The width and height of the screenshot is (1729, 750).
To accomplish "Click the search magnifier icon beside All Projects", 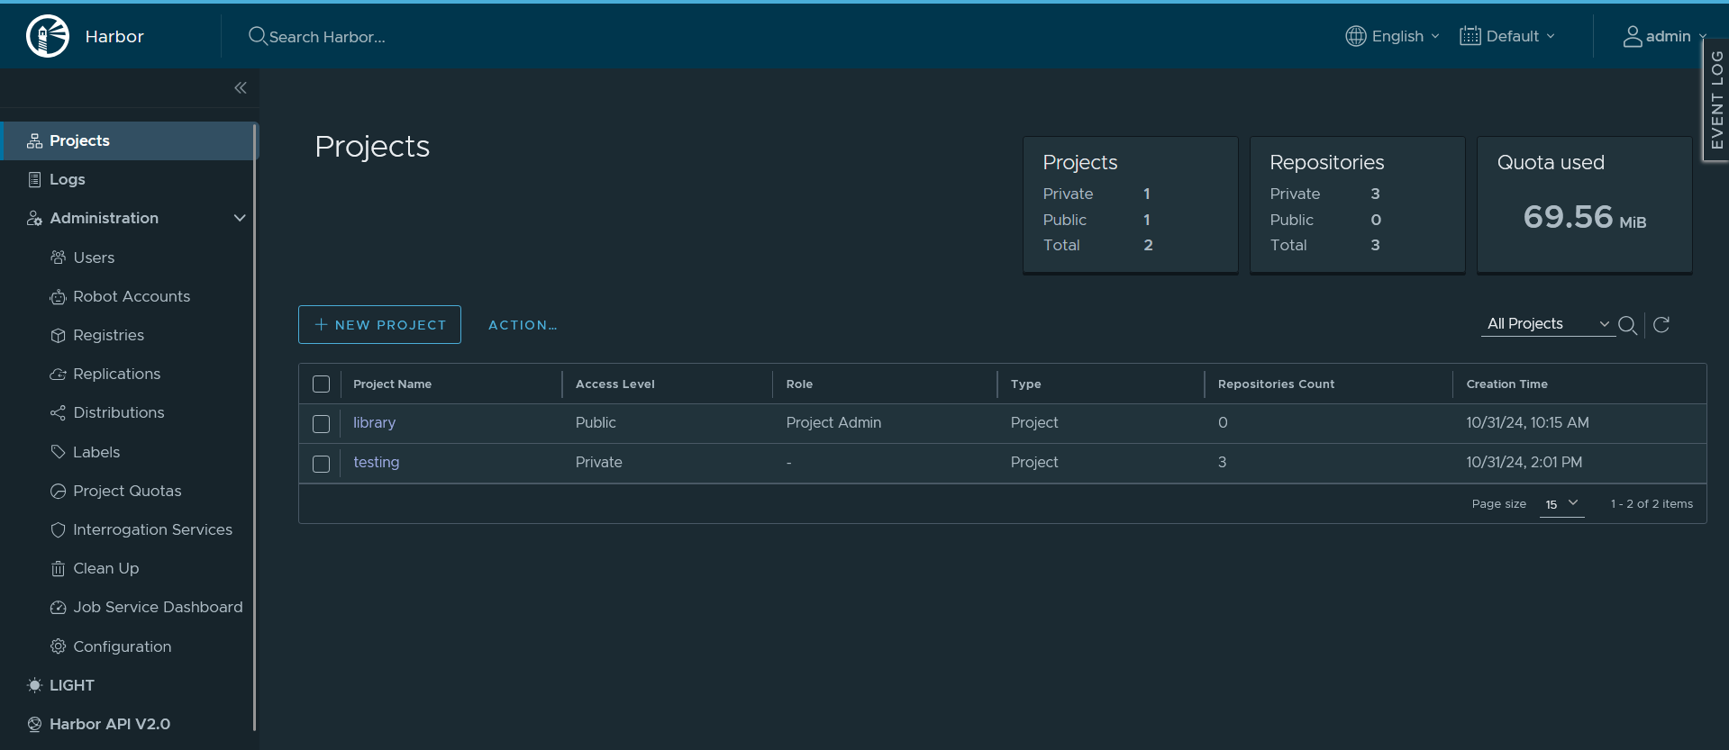I will (1627, 325).
